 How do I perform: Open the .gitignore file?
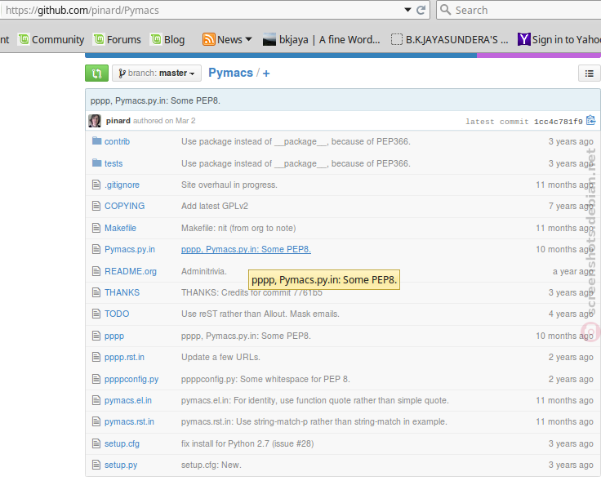point(122,185)
